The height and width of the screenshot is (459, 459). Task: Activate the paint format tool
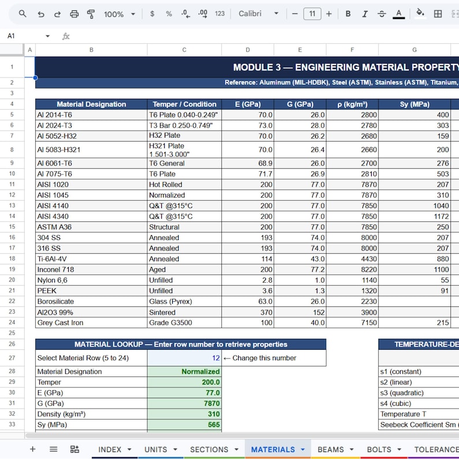pyautogui.click(x=91, y=14)
